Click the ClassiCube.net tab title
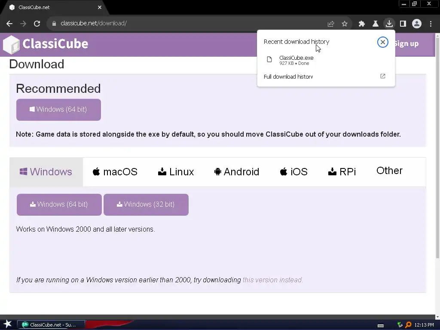Screen dimensions: 440x330 [34, 7]
